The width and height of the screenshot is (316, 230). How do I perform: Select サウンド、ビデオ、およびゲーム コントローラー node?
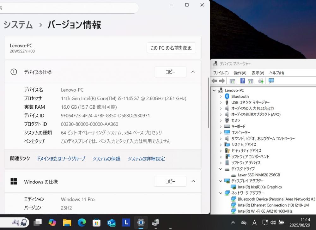263,139
